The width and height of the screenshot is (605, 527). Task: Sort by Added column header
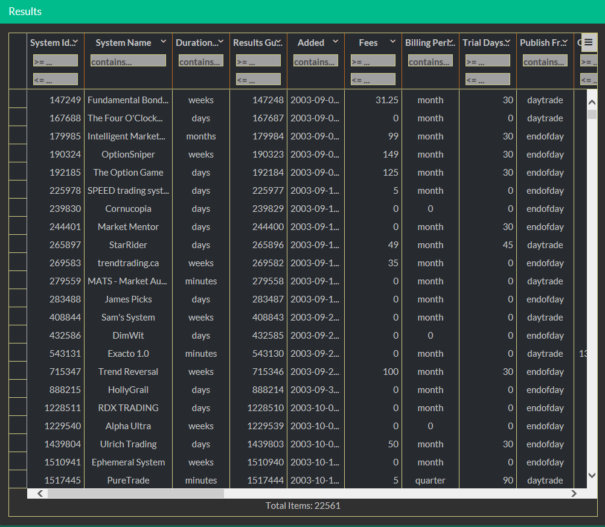(310, 43)
